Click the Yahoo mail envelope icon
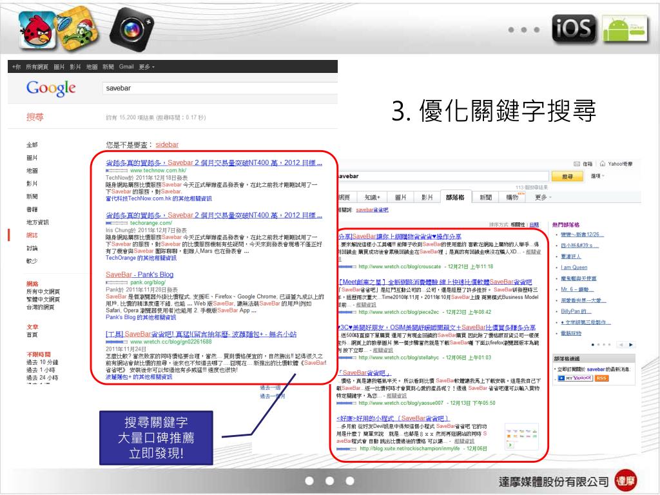This screenshot has width=660, height=495. [577, 164]
